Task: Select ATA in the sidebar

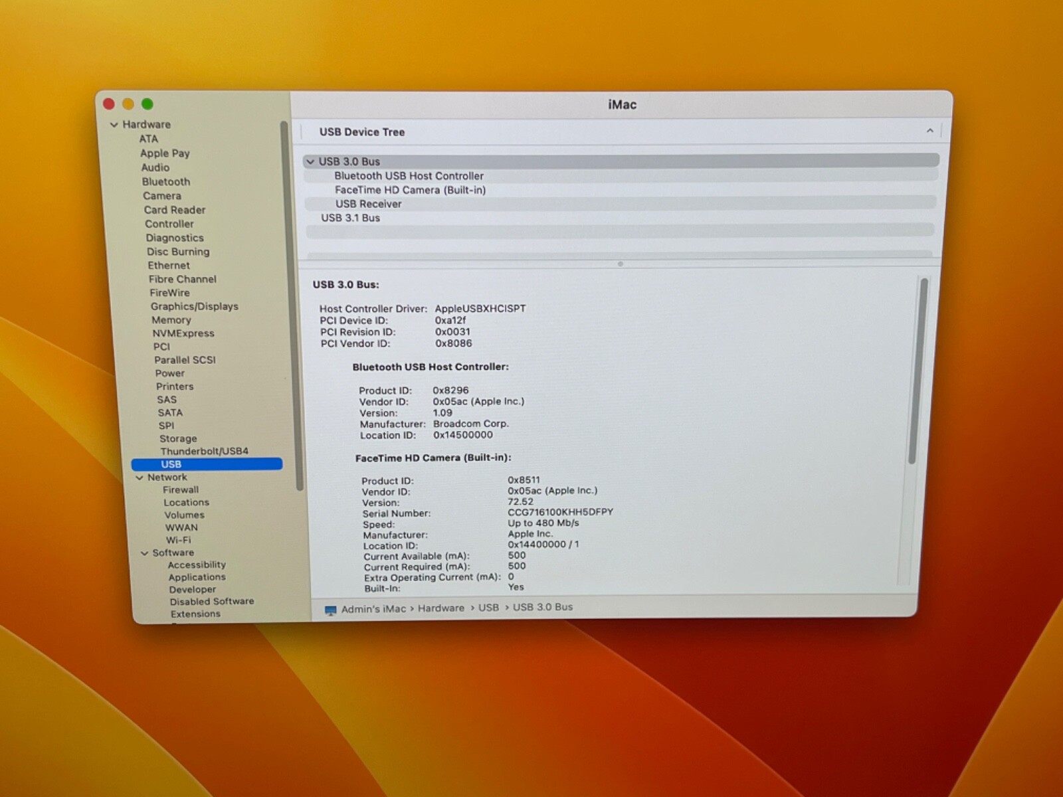Action: [149, 139]
